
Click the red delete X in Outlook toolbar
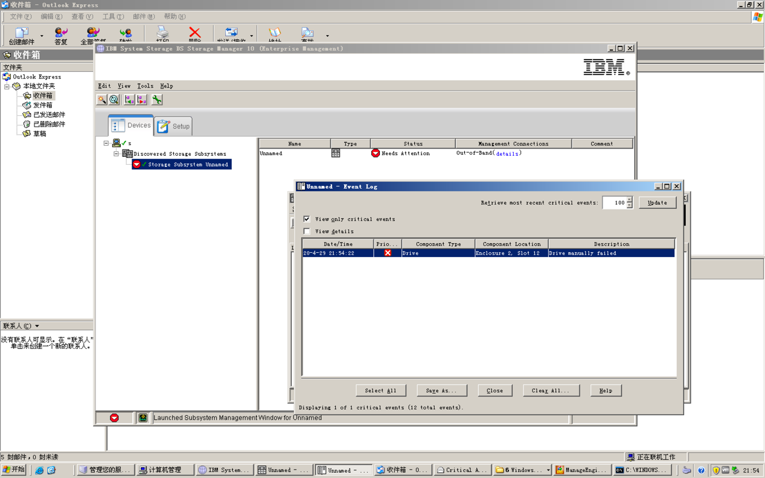click(x=194, y=33)
